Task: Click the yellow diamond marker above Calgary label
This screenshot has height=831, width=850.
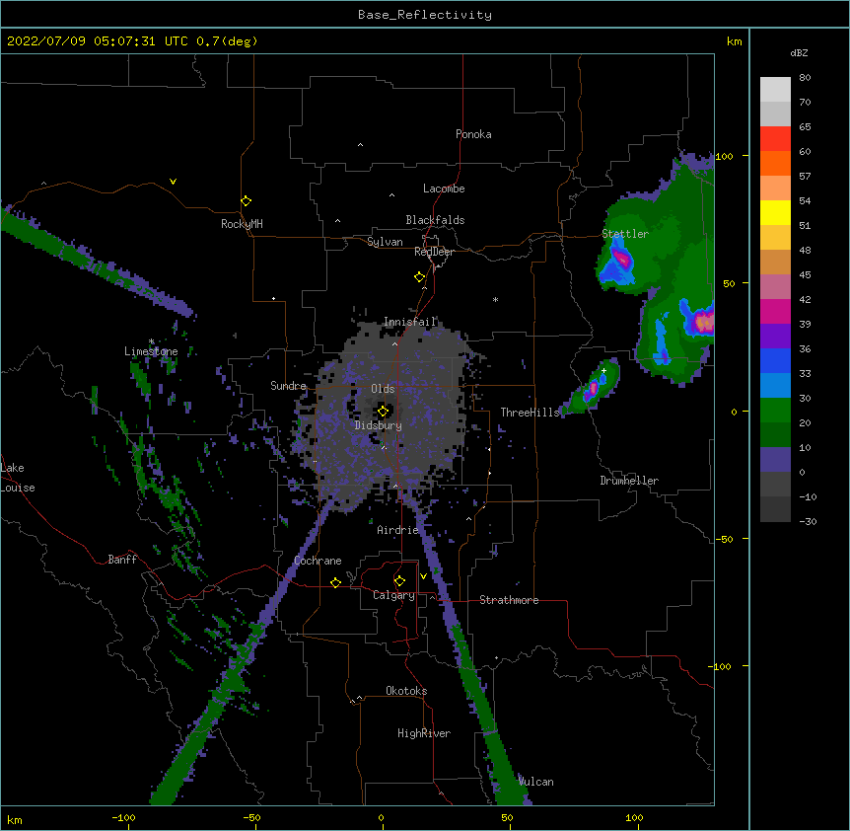Action: [x=399, y=581]
